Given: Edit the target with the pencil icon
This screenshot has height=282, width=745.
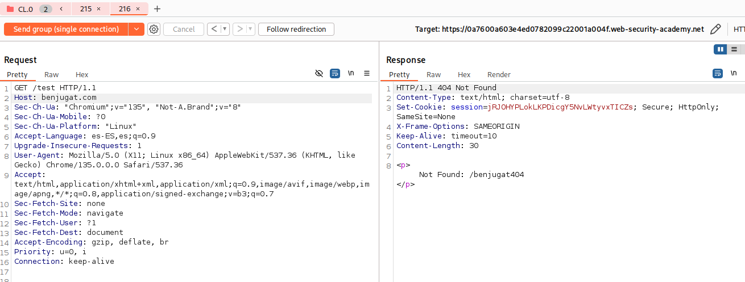Looking at the screenshot, I should tap(716, 29).
